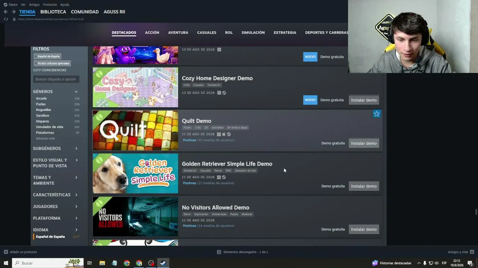Click the tag search field Buscar etiqueta u opción
The width and height of the screenshot is (478, 268).
(56, 79)
